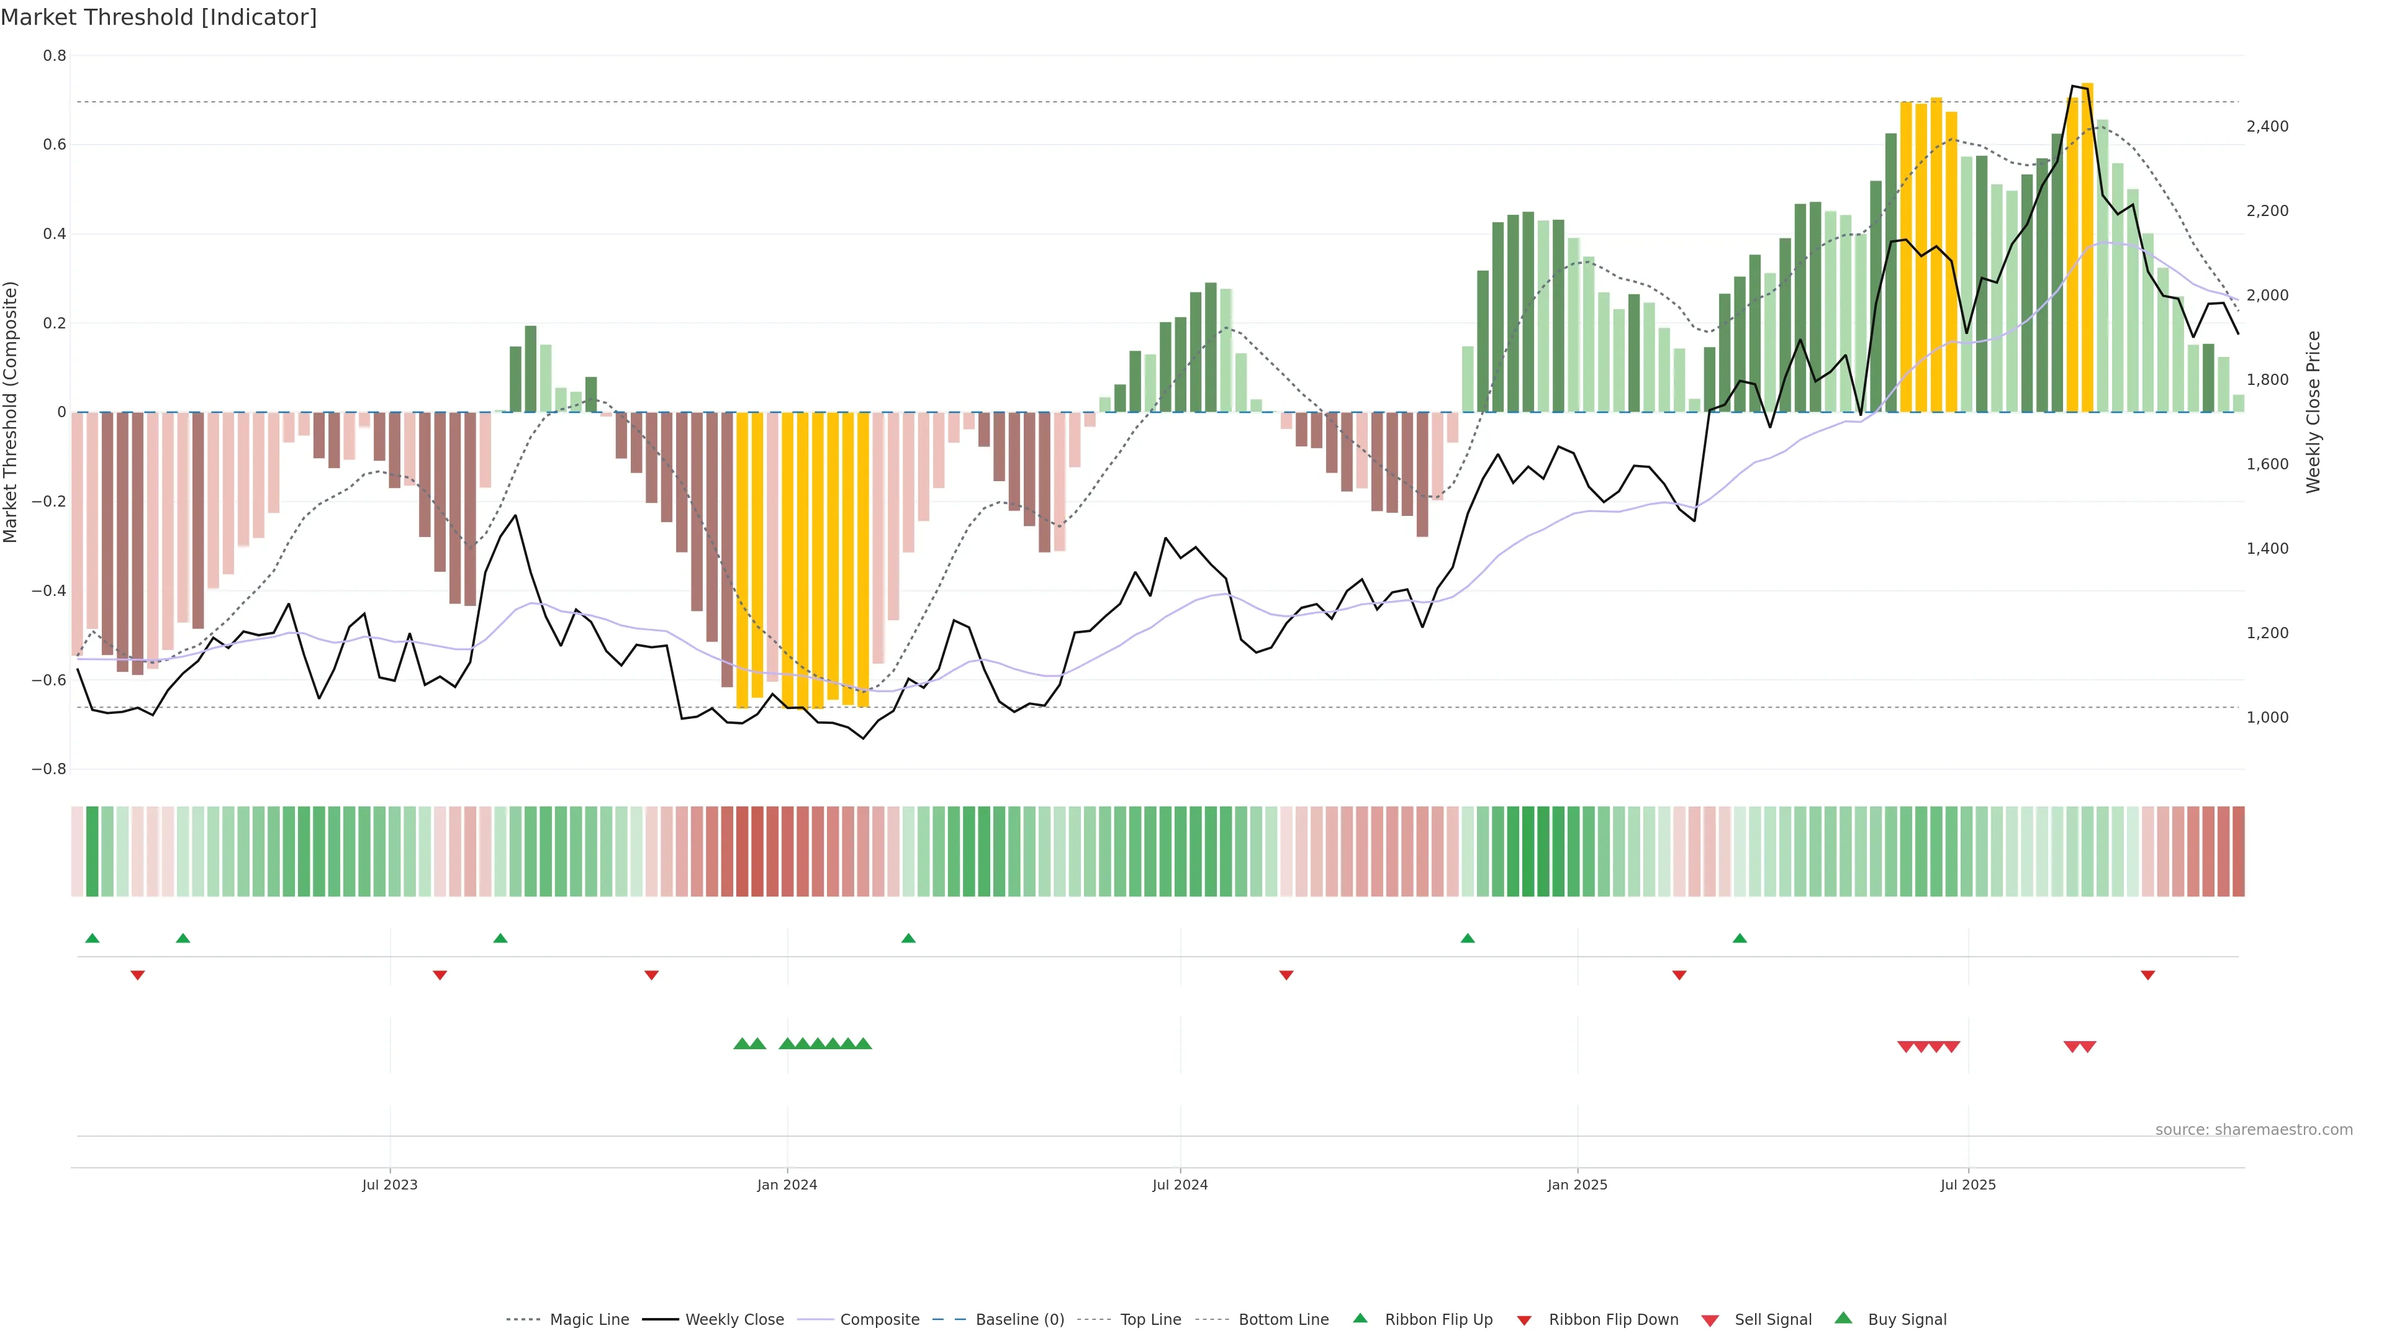The height and width of the screenshot is (1341, 2384).
Task: Toggle the Bottom Line legend entry
Action: (x=1283, y=1320)
